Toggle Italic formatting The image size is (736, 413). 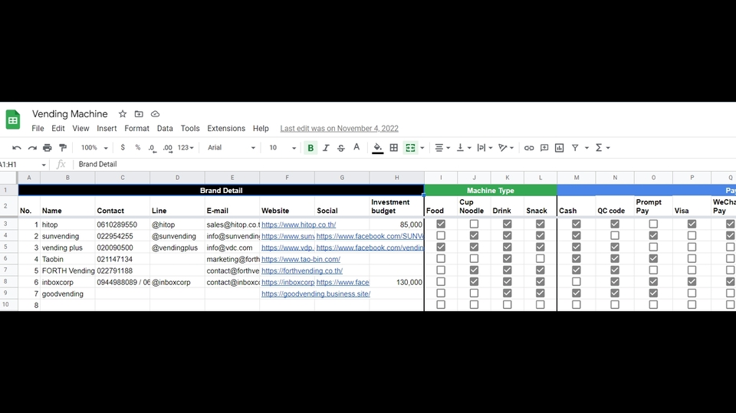[x=326, y=148]
